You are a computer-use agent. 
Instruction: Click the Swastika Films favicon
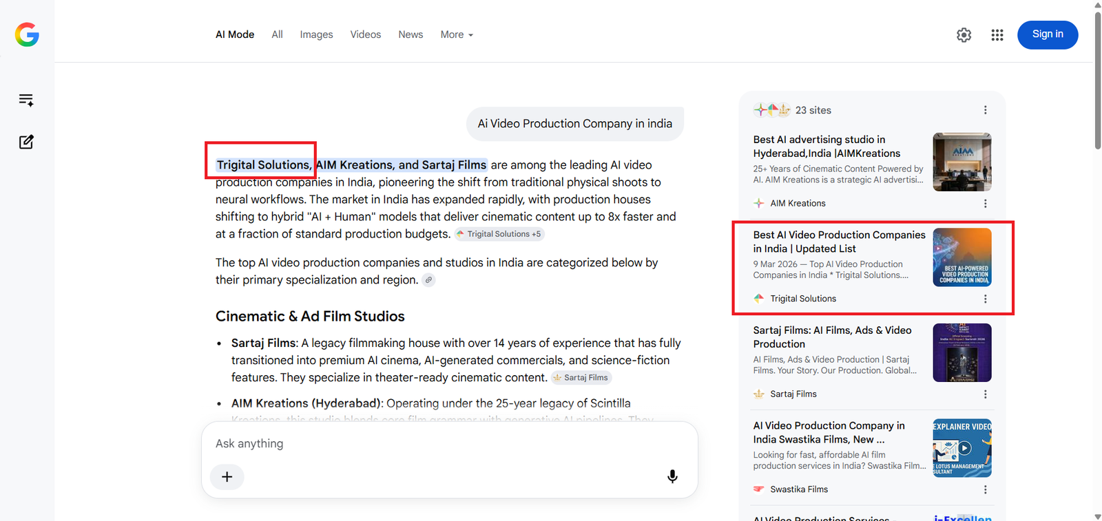[x=758, y=489]
